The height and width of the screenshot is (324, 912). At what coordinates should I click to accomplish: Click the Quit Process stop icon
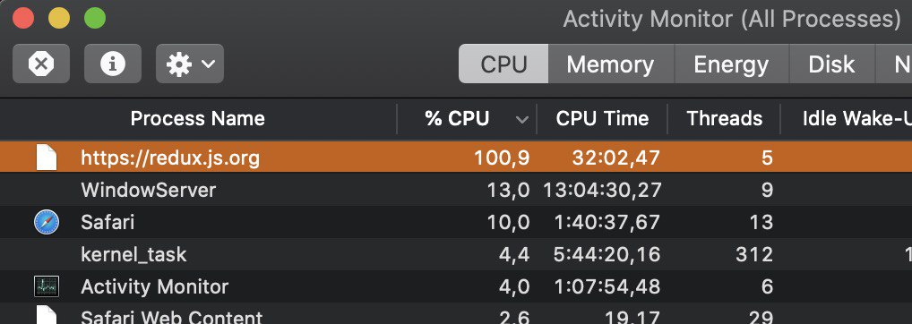click(40, 64)
